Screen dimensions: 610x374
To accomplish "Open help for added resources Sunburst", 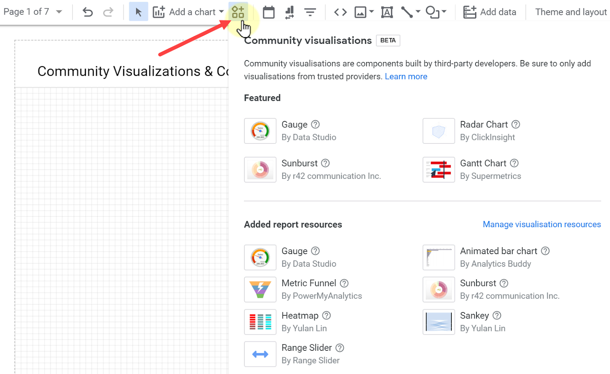I will [x=504, y=283].
